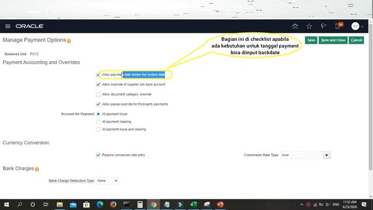This screenshot has width=373, height=210.
Task: Toggle Require conversion rate entry checkbox
Action: (98, 155)
